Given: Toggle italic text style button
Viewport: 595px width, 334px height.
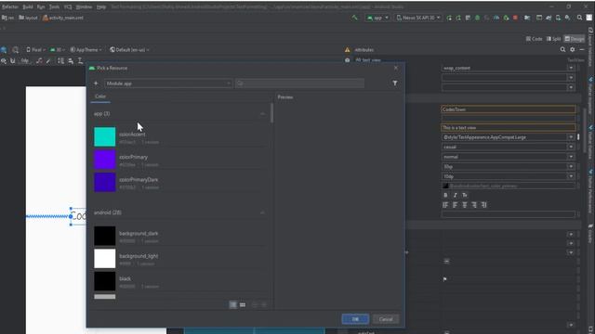Looking at the screenshot, I should pos(455,195).
